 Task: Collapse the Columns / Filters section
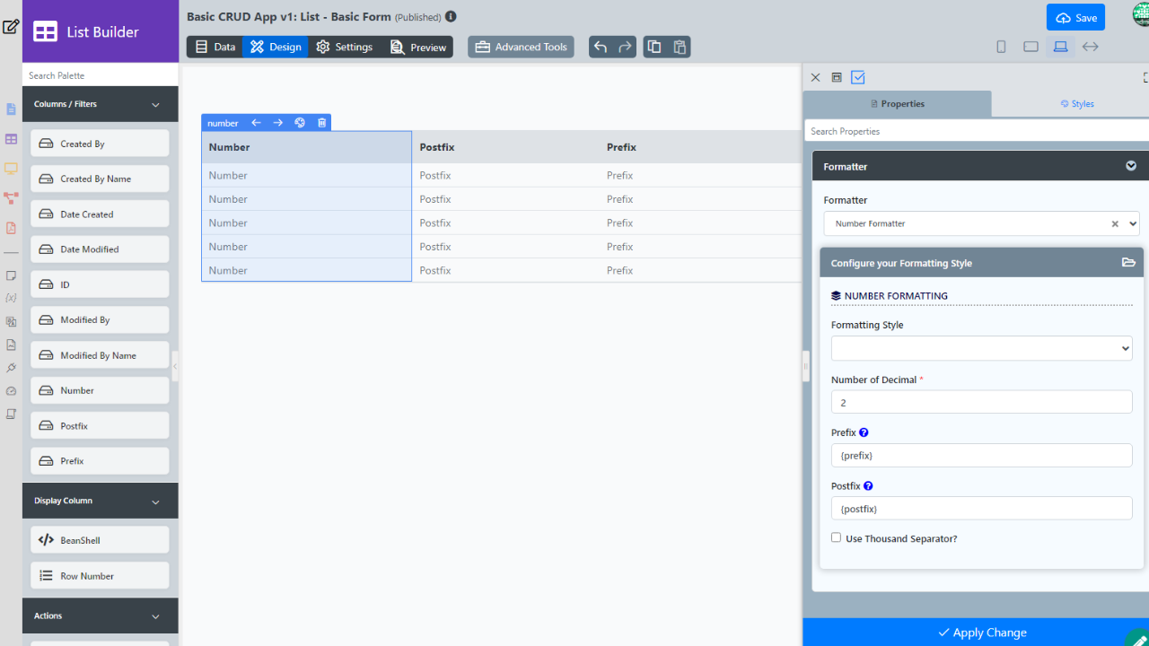point(155,104)
